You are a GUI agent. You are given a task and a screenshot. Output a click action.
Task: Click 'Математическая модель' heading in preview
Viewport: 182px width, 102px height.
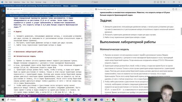114,49
